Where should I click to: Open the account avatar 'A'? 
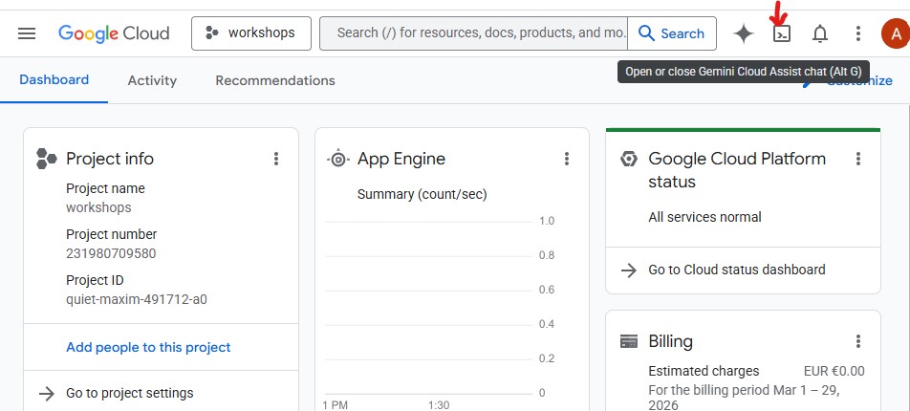coord(896,33)
